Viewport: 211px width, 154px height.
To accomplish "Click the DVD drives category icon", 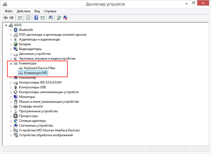I will (16, 35).
